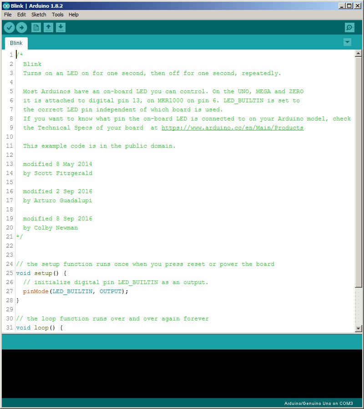364x409 pixels.
Task: Click the editor scrollbar up arrow
Action: (x=359, y=54)
